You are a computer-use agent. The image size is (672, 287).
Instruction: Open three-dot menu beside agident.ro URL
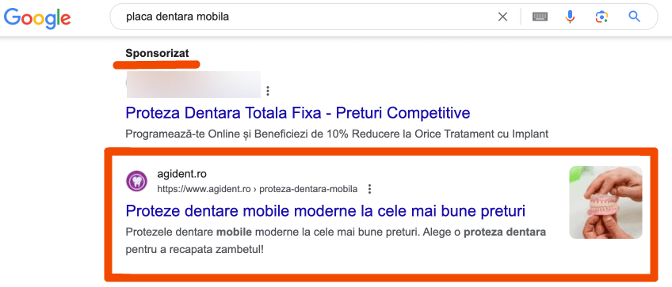tap(369, 189)
